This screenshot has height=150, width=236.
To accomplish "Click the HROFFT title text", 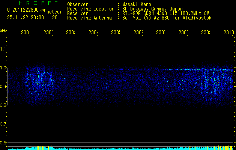I will tap(39, 3).
